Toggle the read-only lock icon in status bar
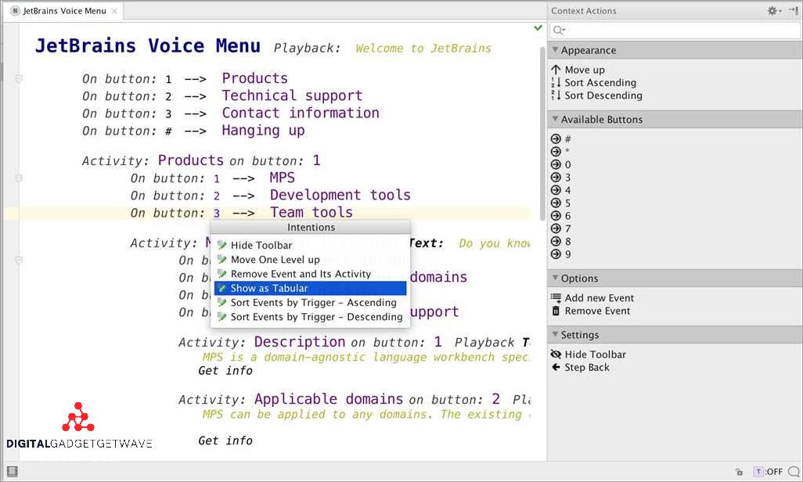The width and height of the screenshot is (803, 482). click(x=739, y=472)
